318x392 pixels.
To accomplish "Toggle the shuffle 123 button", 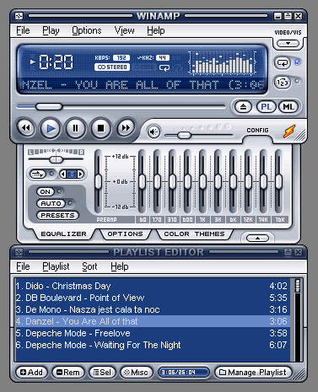I will 283,83.
